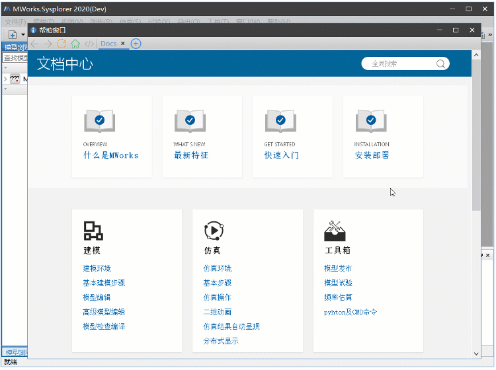Screen dimensions: 496x370
Task: Add a new tab with plus icon
Action: [136, 44]
